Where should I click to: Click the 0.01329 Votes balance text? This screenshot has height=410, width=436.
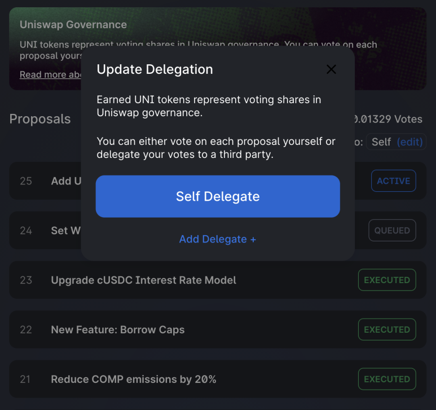pos(389,119)
